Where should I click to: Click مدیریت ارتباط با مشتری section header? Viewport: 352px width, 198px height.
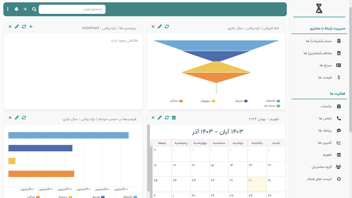pos(327,29)
